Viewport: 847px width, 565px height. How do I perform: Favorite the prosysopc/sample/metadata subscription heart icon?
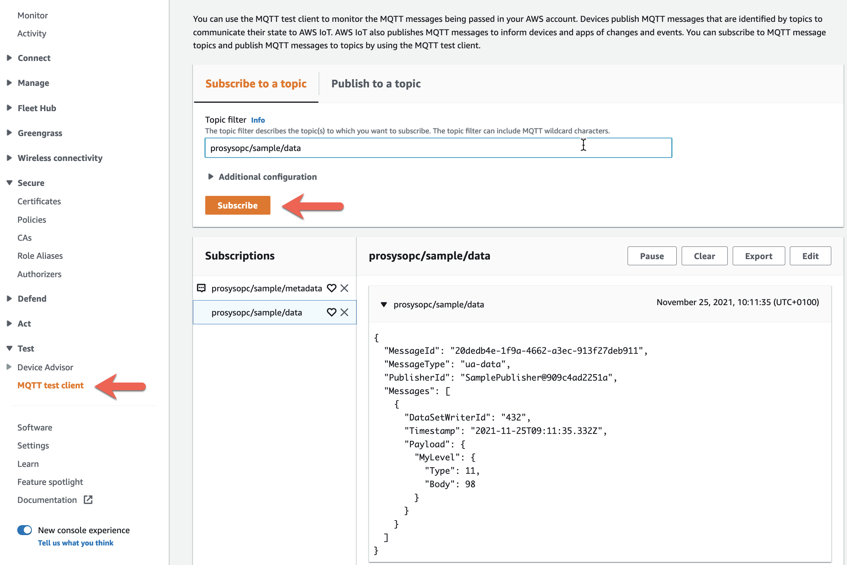(331, 288)
